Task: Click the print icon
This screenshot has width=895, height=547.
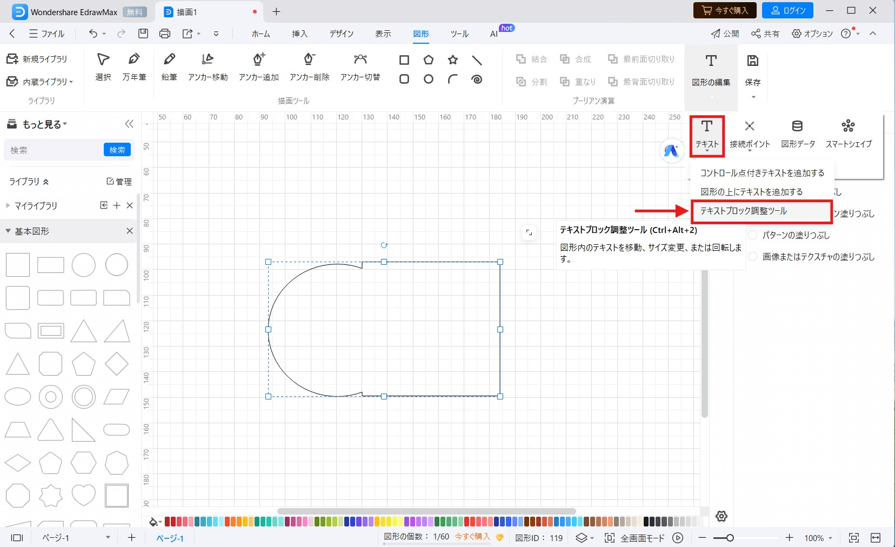Action: (x=165, y=34)
